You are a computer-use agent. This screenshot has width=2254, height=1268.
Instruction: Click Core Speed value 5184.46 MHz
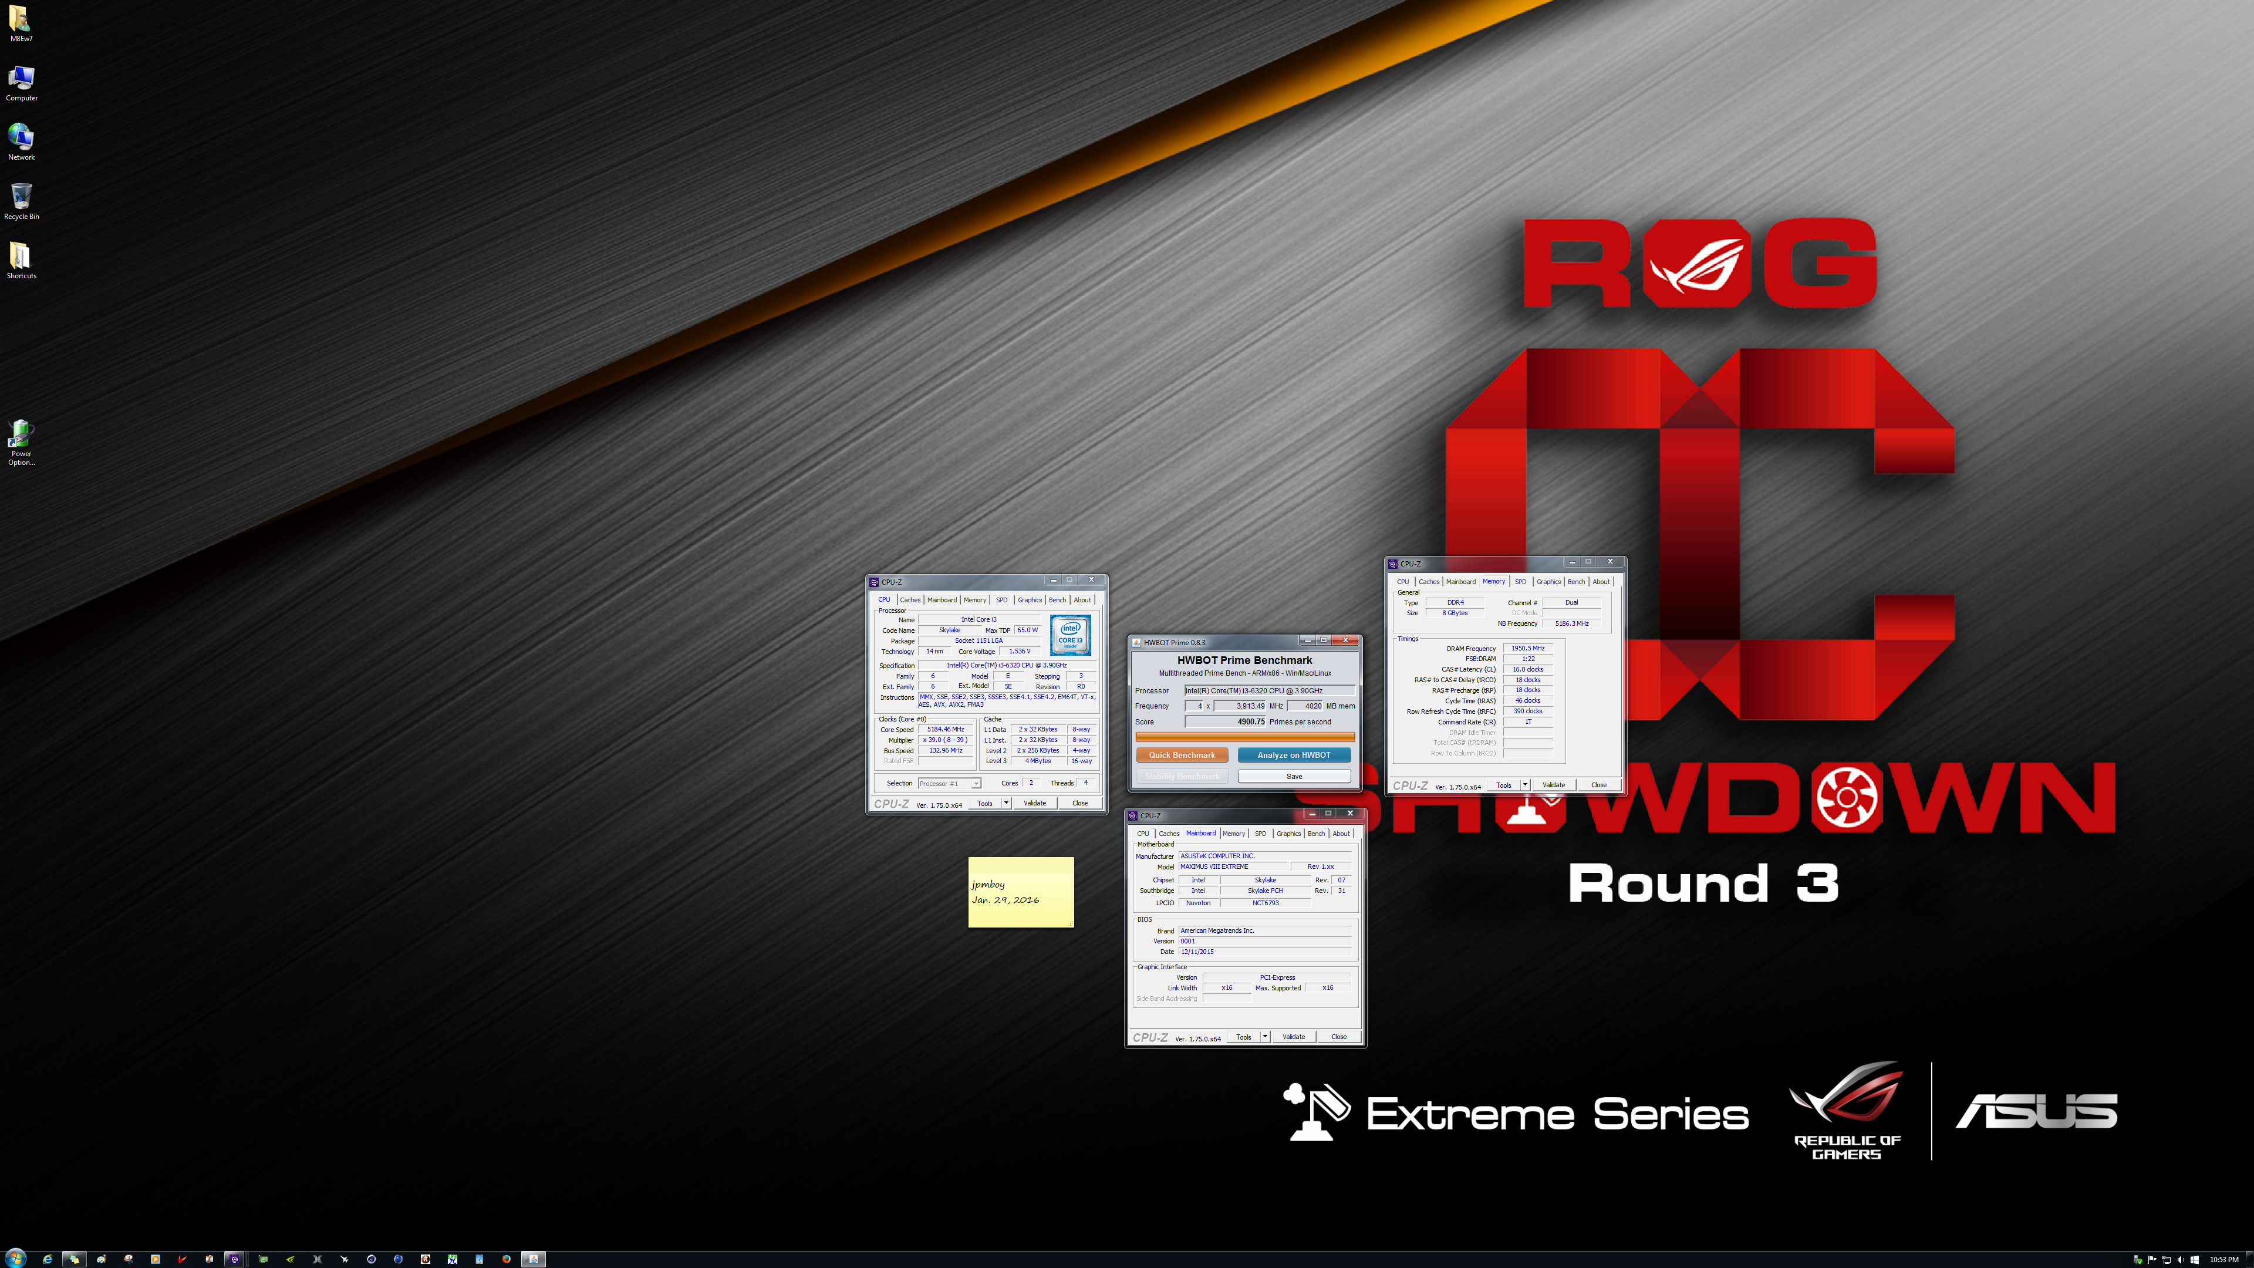point(946,729)
